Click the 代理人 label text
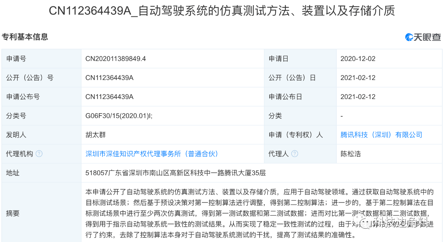The width and height of the screenshot is (443, 242). pos(279,154)
